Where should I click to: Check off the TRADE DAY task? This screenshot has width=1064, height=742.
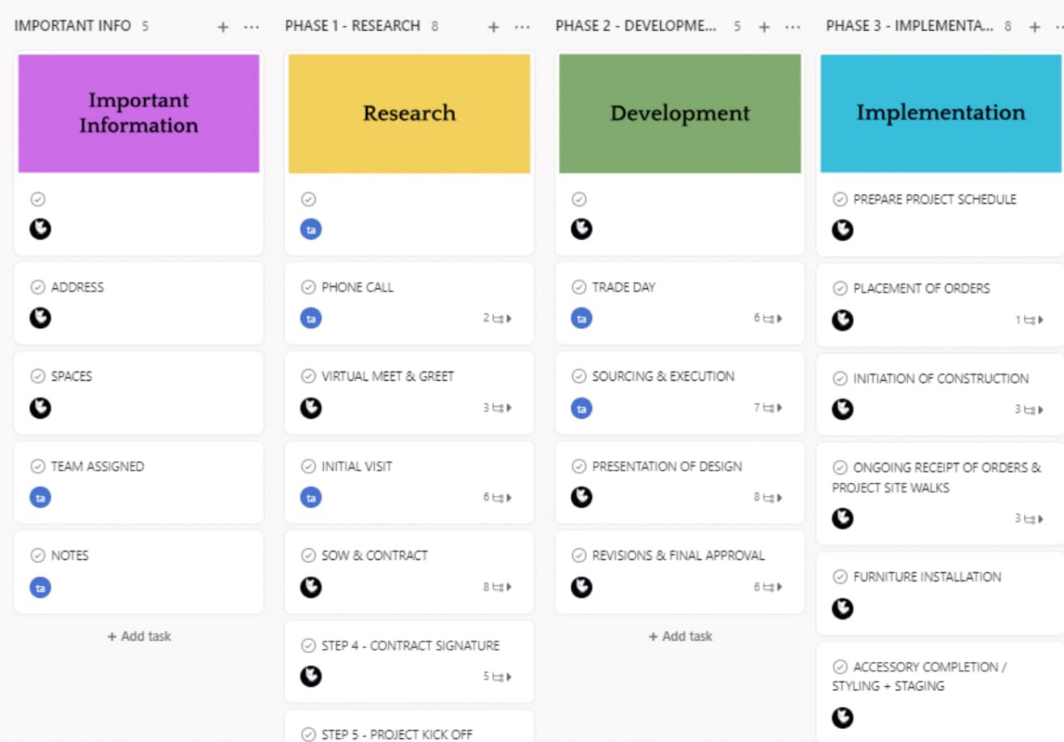click(579, 288)
